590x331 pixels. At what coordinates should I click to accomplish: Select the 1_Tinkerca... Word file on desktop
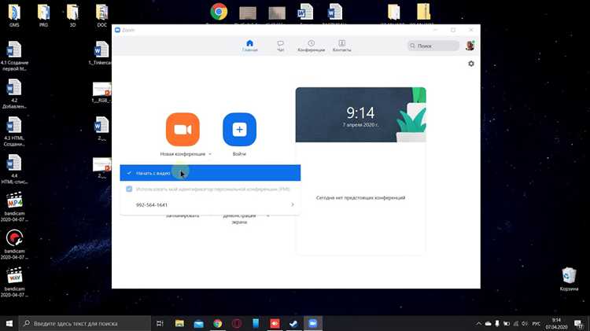click(101, 53)
